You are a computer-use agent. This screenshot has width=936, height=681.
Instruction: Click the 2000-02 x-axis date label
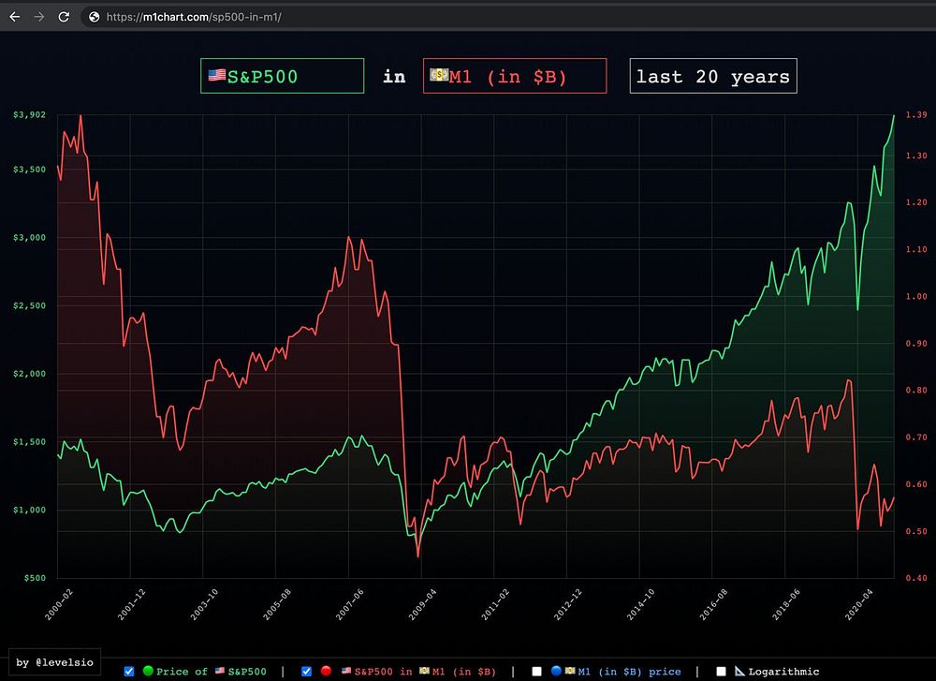pos(58,604)
